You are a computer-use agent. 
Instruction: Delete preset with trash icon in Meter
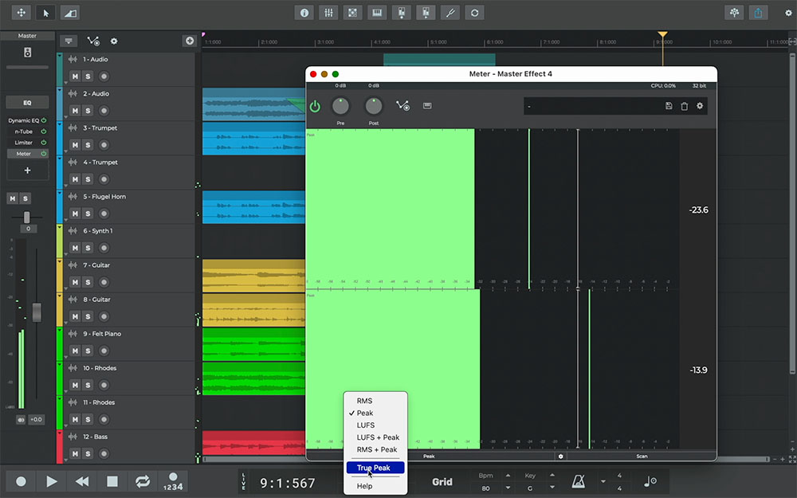[684, 106]
